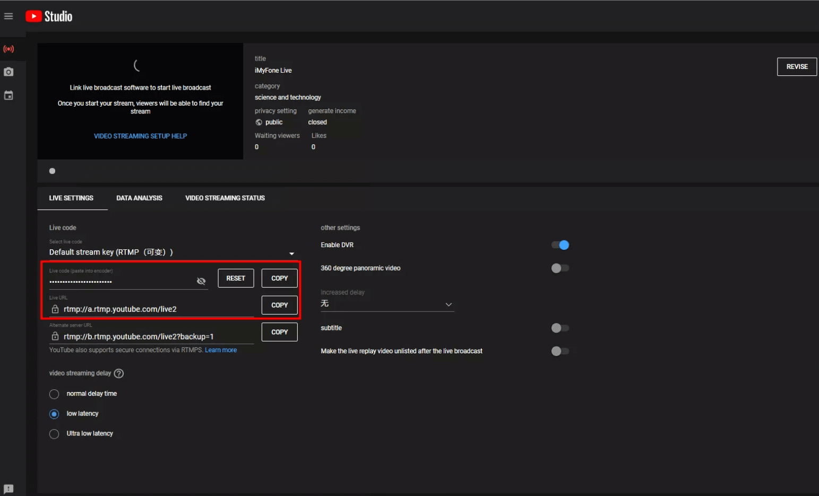This screenshot has width=819, height=496.
Task: Toggle the subtitle switch
Action: click(560, 328)
